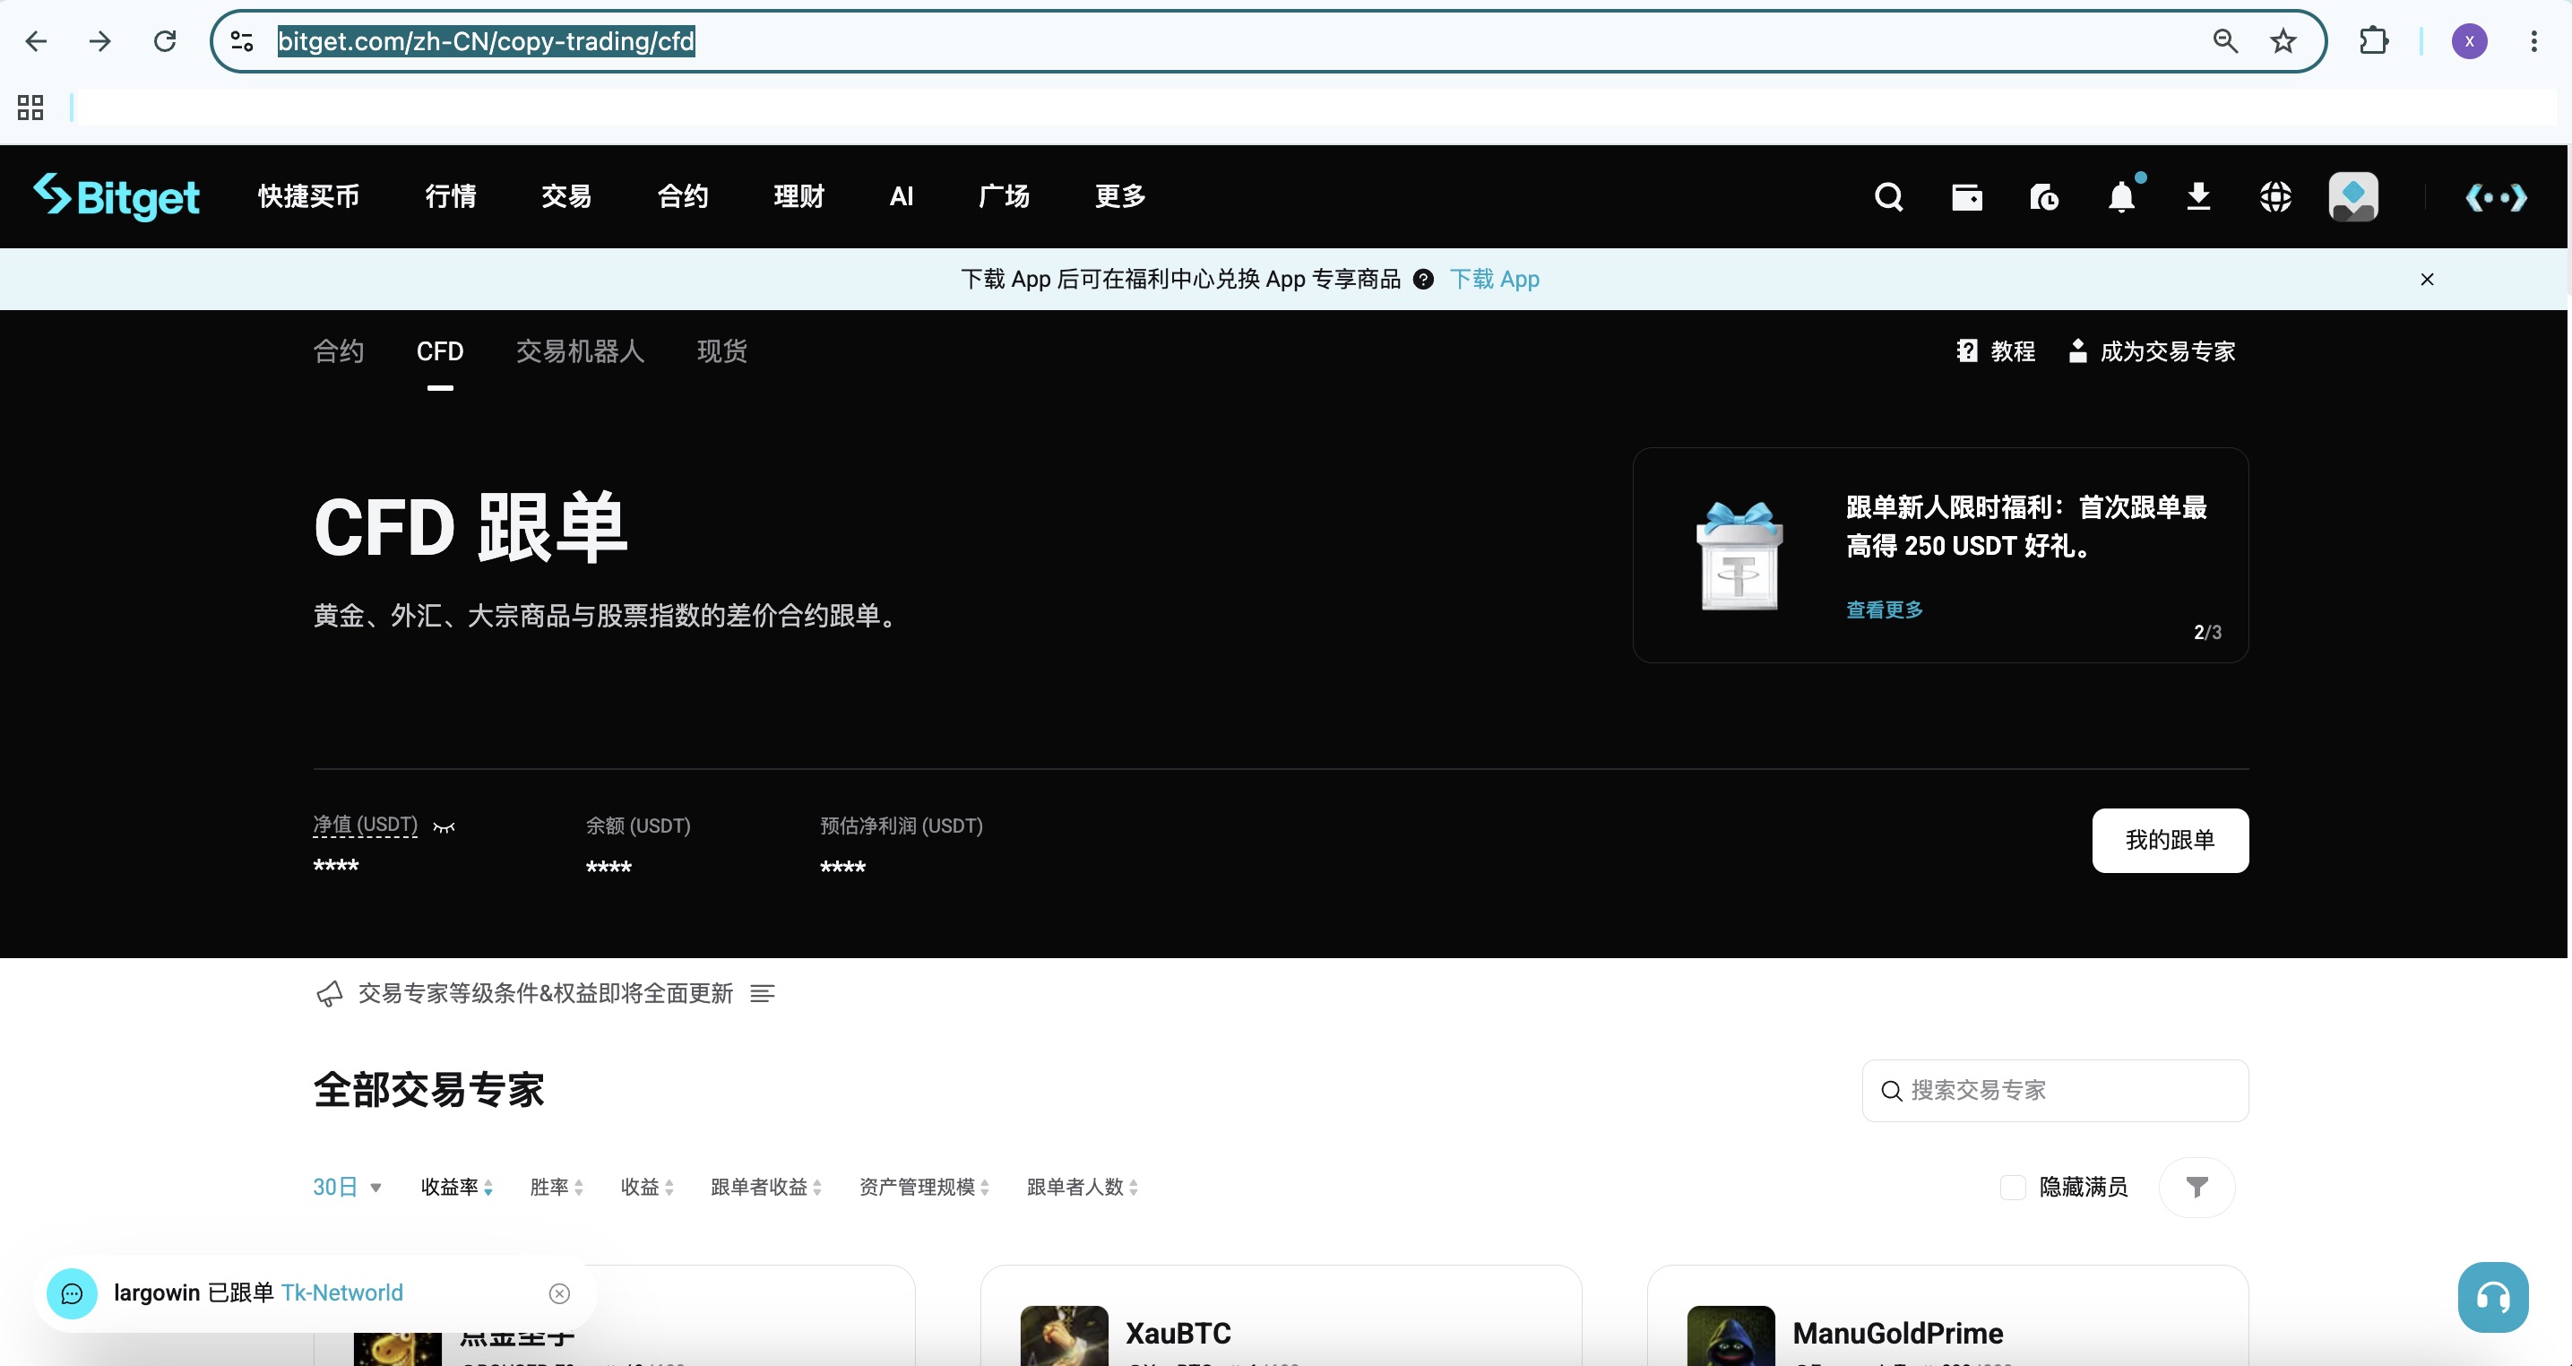Image resolution: width=2572 pixels, height=1366 pixels.
Task: Toggle net value visibility eye icon
Action: pyautogui.click(x=444, y=826)
